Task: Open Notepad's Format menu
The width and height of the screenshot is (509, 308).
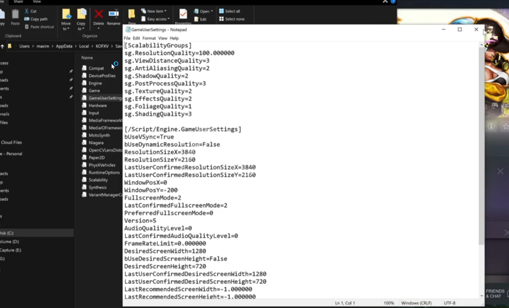Action: (149, 38)
